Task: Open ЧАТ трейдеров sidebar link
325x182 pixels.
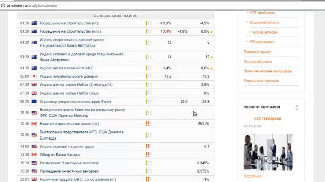Action: click(263, 13)
